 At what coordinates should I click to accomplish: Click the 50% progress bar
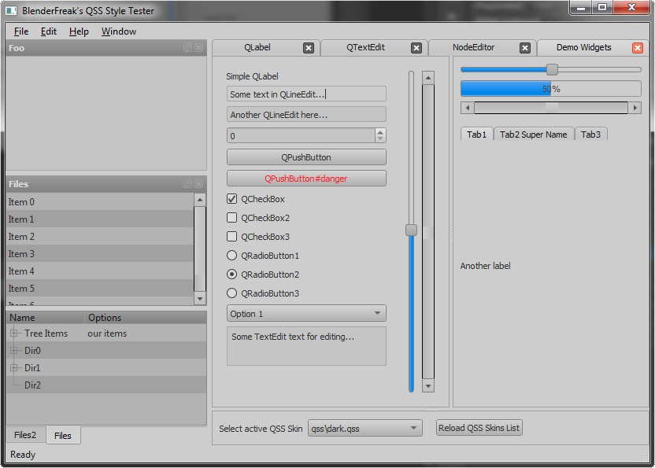(551, 89)
